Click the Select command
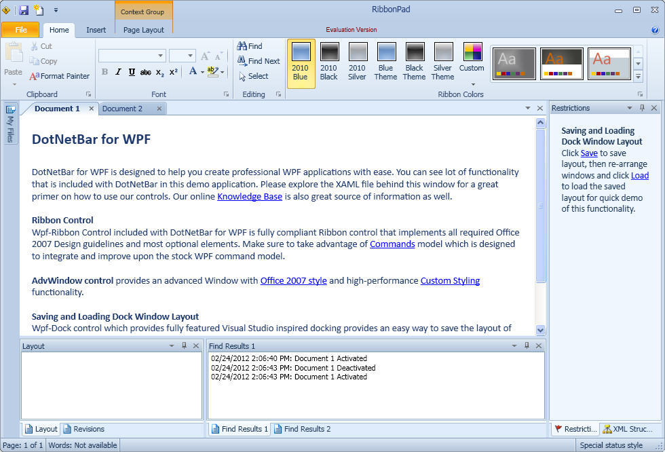The image size is (665, 452). pos(253,76)
